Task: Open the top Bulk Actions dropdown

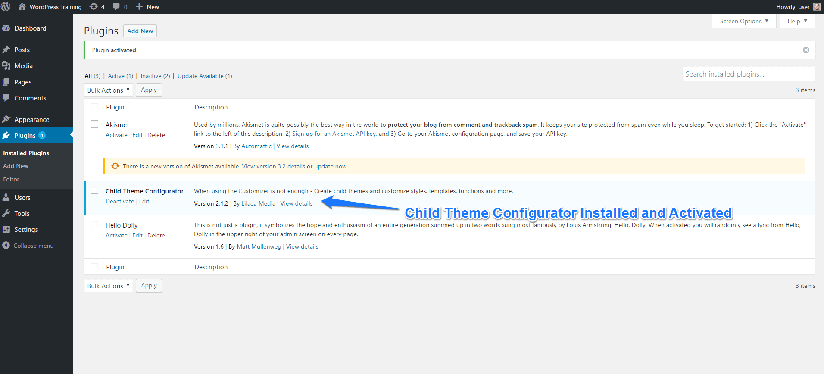Action: 108,90
